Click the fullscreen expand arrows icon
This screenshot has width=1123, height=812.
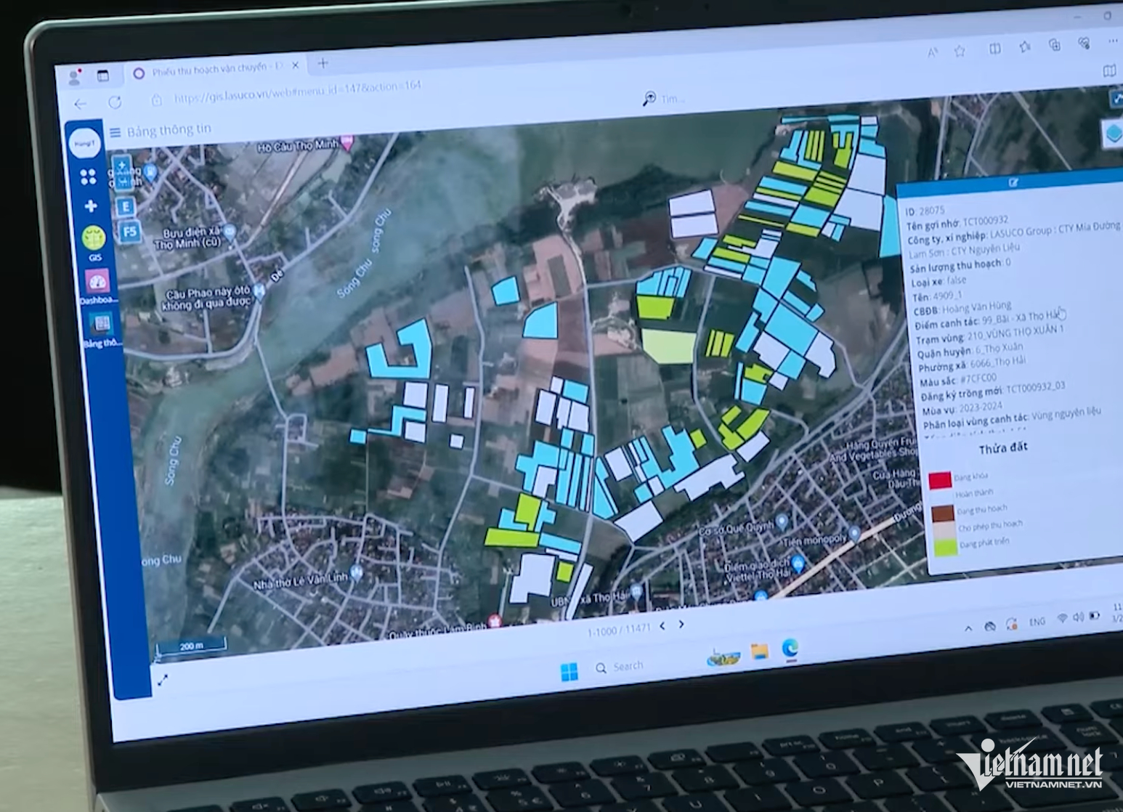[x=163, y=680]
